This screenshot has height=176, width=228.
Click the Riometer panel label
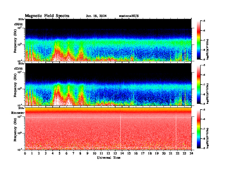coord(18,113)
